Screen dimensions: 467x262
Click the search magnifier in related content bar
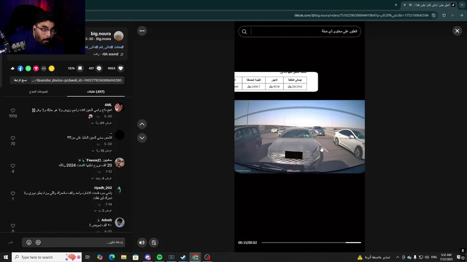point(244,32)
